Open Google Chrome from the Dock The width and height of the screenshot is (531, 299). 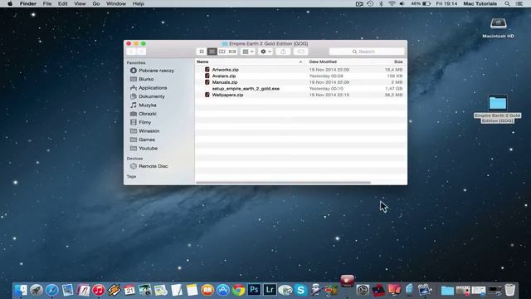[238, 290]
